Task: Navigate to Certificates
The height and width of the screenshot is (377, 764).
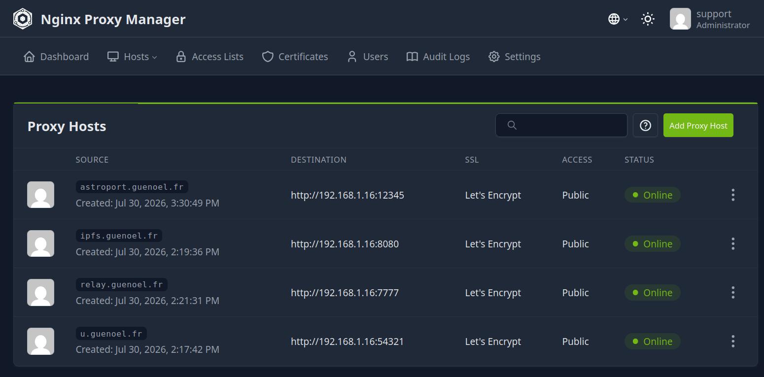Action: [x=295, y=57]
